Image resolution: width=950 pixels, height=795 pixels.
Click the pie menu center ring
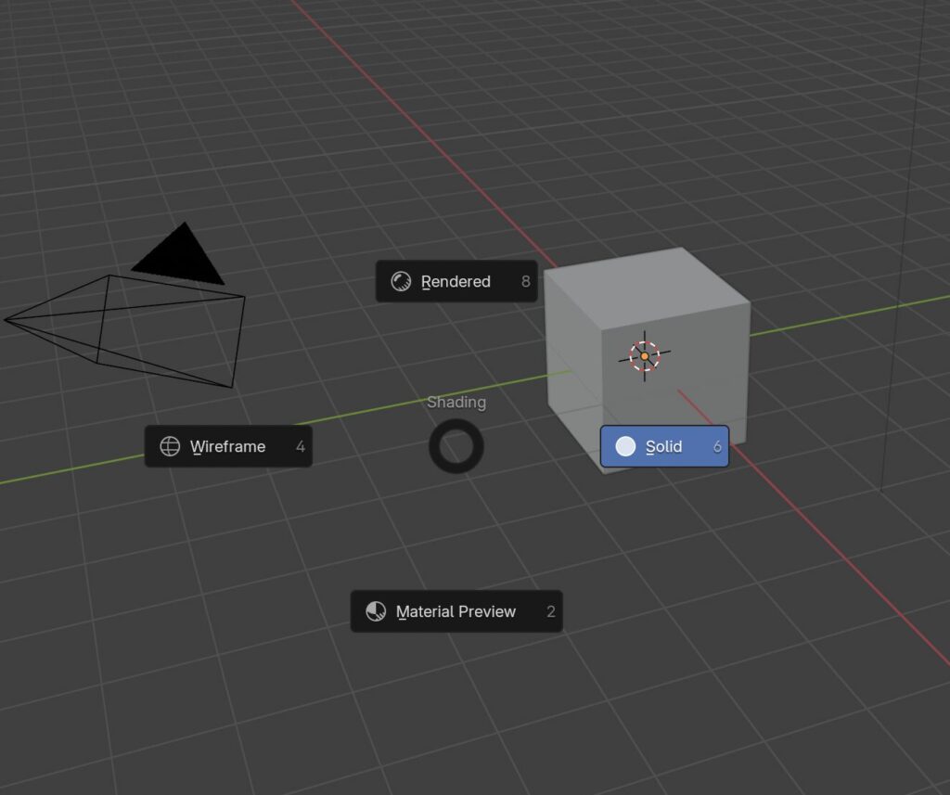tap(456, 446)
